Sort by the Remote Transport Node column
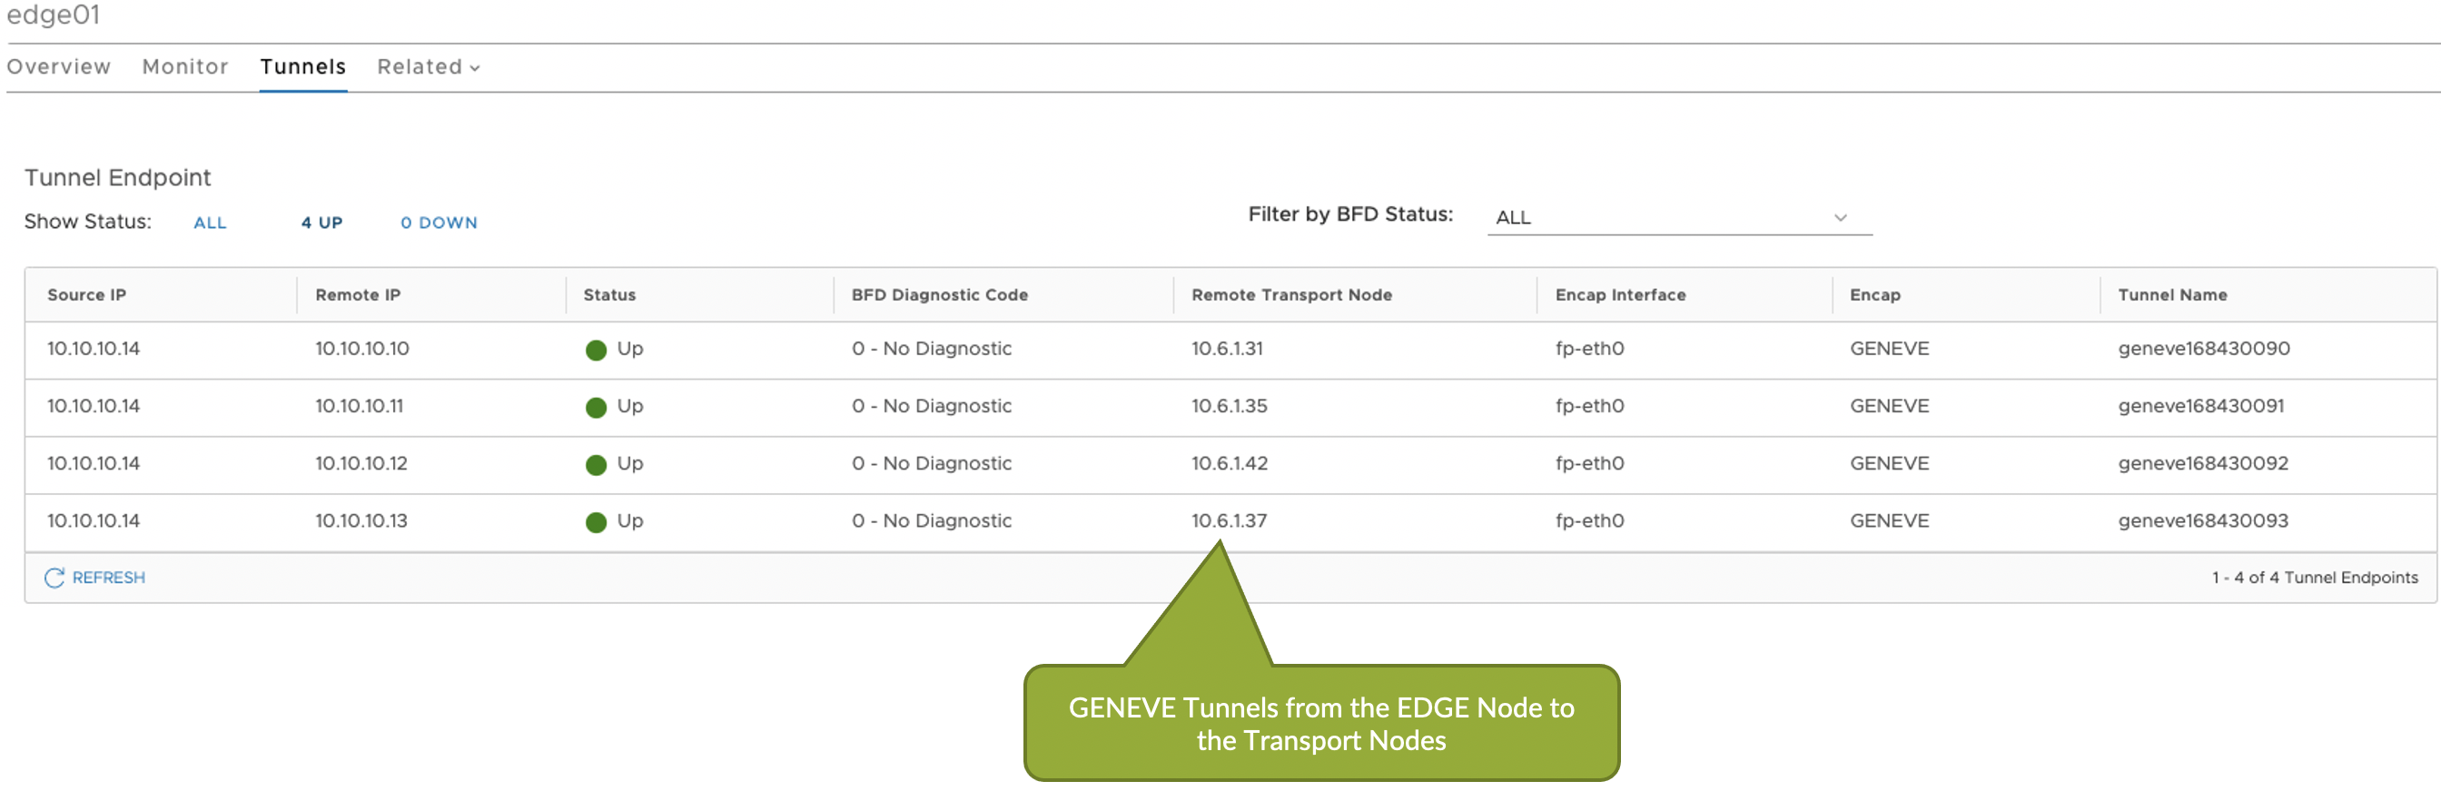 pos(1290,295)
